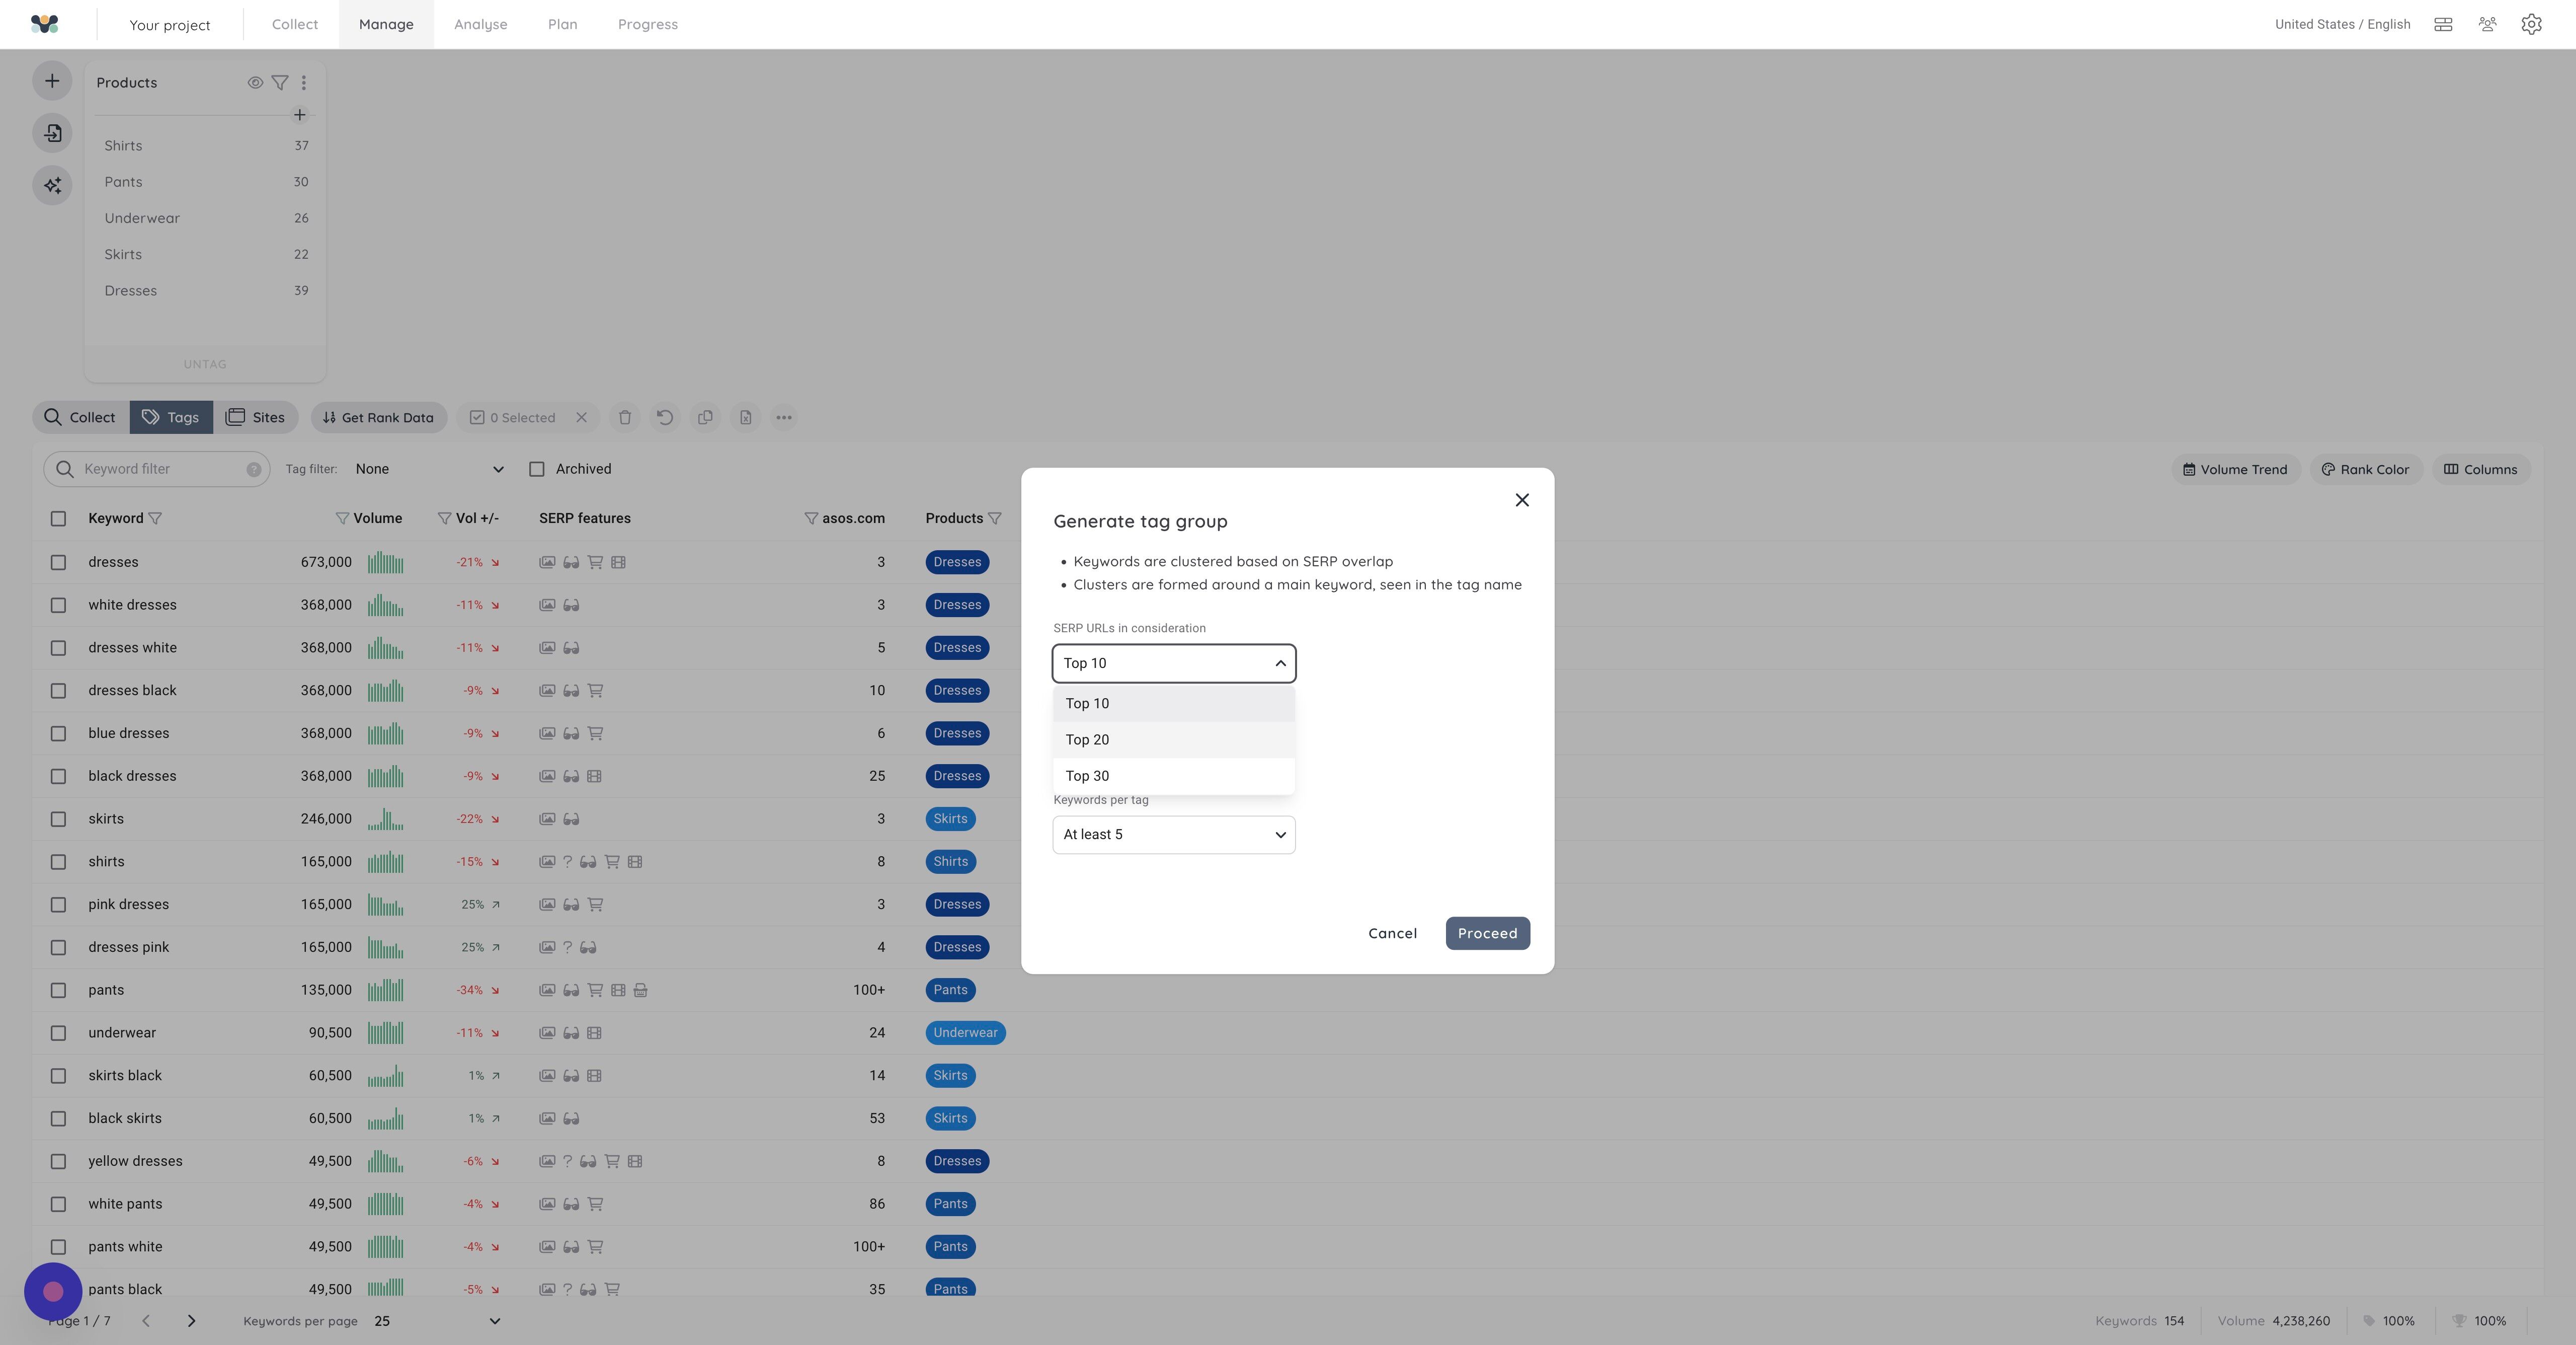Go to next page arrow
This screenshot has width=2576, height=1345.
click(x=191, y=1321)
